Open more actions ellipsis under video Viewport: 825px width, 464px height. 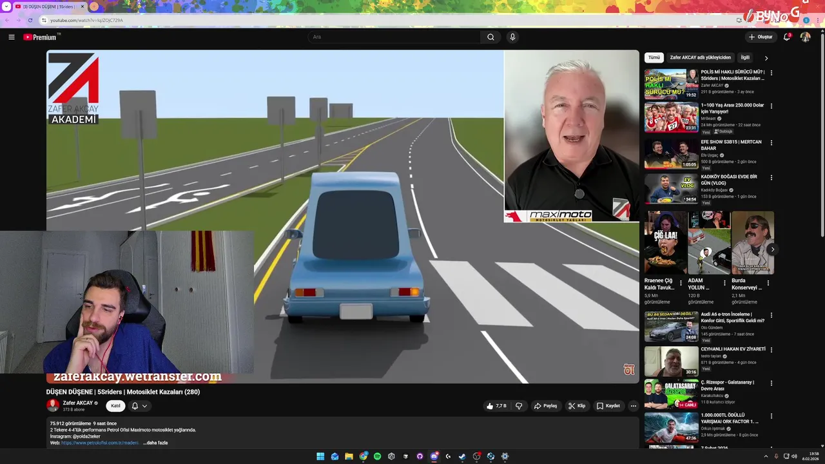(x=633, y=406)
